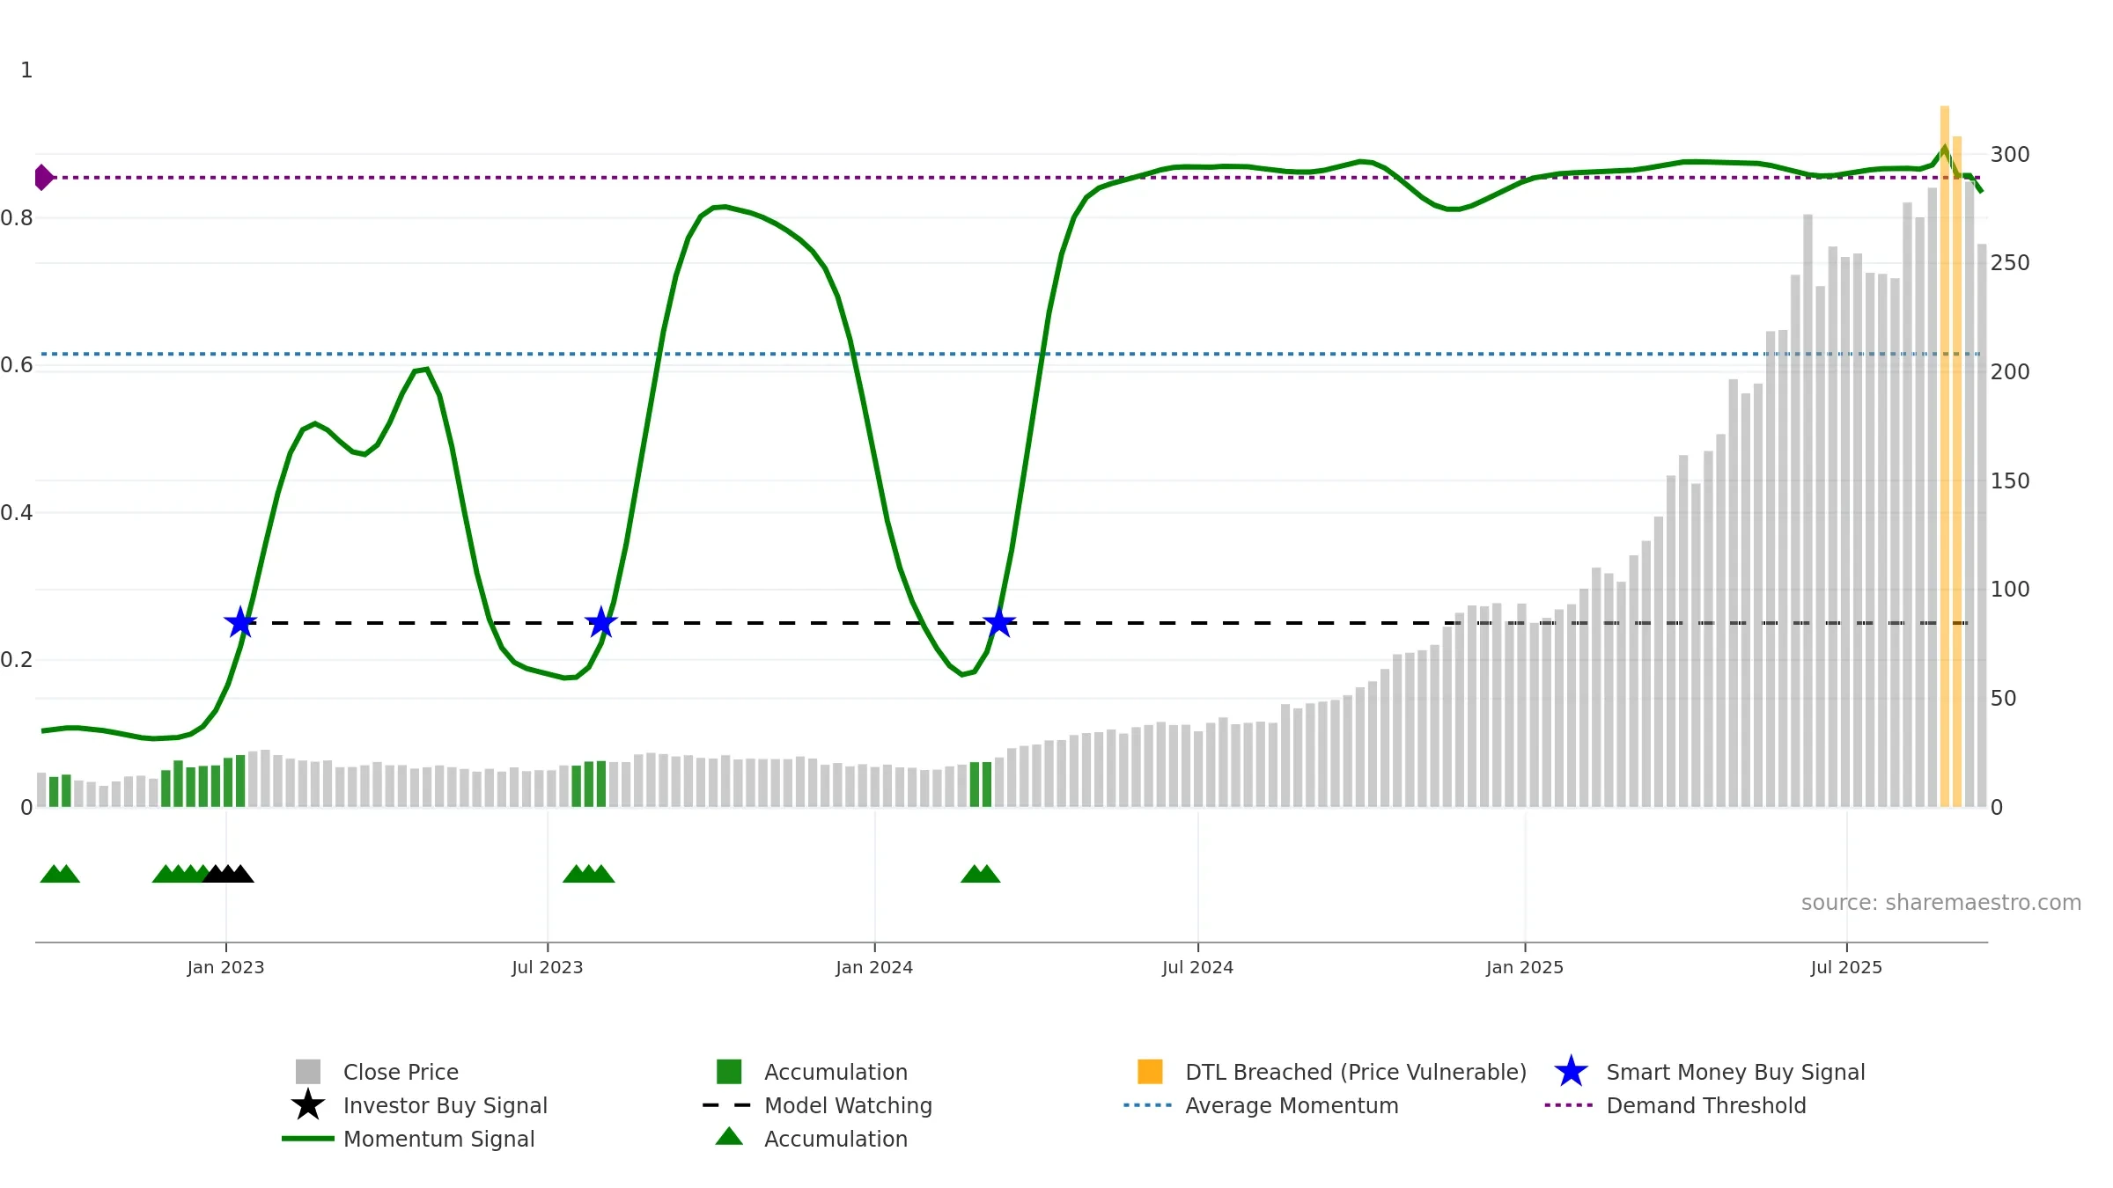Toggle the Model Watching legend entry

click(x=818, y=1105)
